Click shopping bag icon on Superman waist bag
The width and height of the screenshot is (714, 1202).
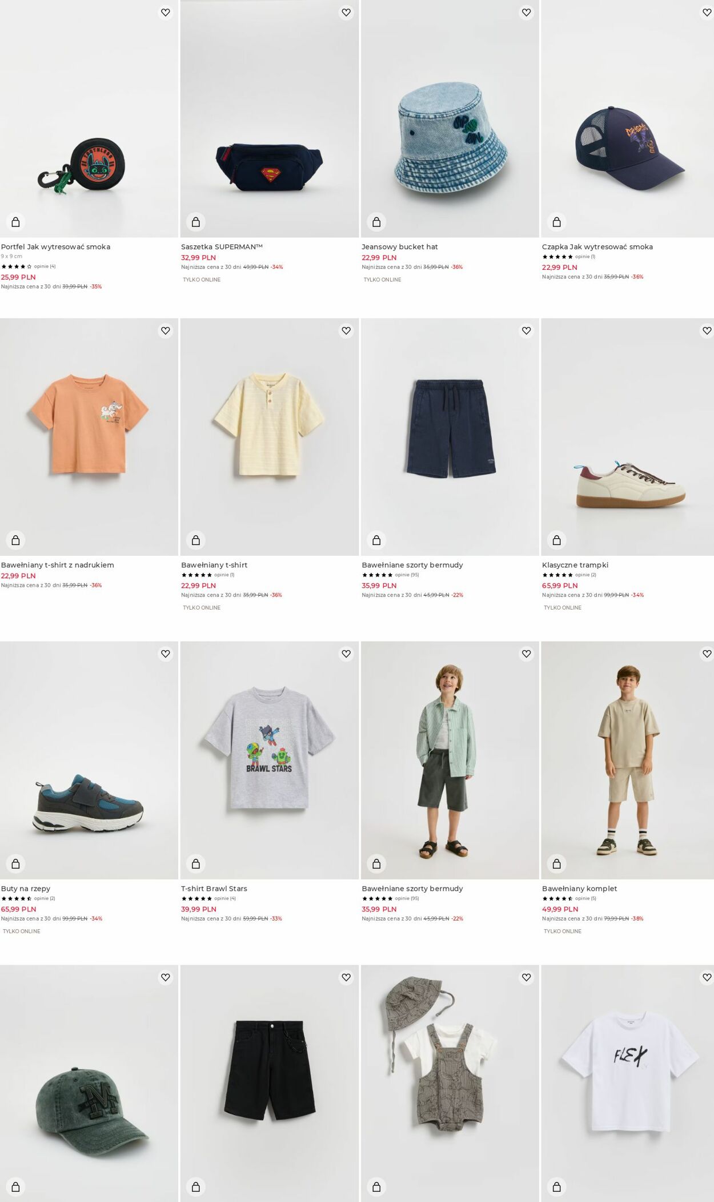click(196, 222)
